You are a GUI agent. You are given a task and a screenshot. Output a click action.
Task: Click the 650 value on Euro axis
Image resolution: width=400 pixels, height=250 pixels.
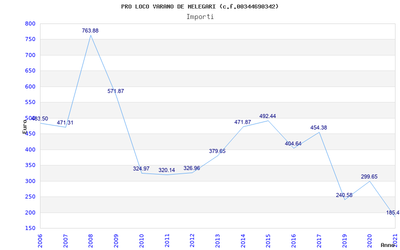click(30, 71)
